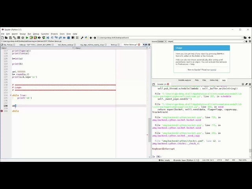Screen dimensions: 252x189
Task: Open Preferences wrench icon
Action: pyautogui.click(x=82, y=38)
